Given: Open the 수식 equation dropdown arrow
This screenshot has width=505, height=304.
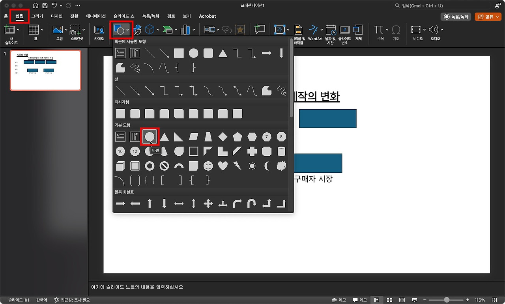Looking at the screenshot, I should pos(386,30).
